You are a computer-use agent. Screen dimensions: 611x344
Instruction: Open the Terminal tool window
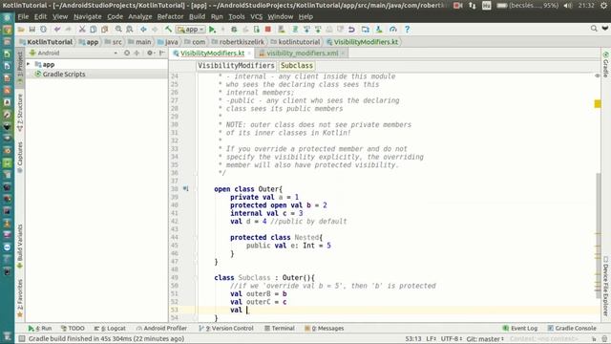(x=280, y=328)
